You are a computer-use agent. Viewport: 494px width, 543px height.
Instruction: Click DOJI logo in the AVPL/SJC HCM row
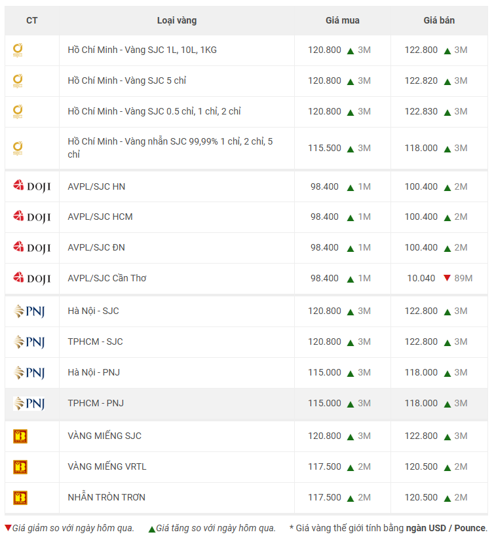click(x=32, y=217)
